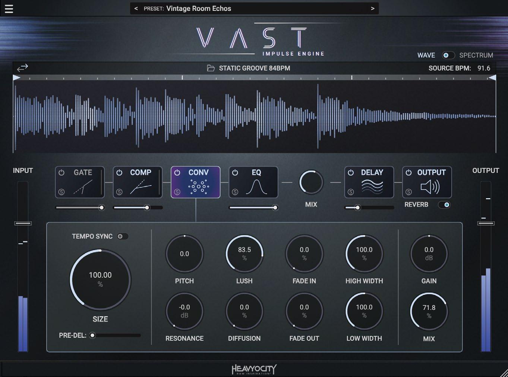Go to the next preset
Image resolution: width=508 pixels, height=377 pixels.
click(372, 9)
